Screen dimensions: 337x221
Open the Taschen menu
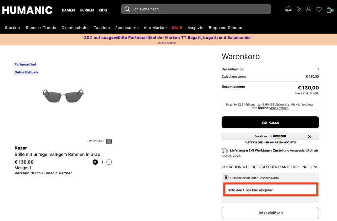coord(102,28)
